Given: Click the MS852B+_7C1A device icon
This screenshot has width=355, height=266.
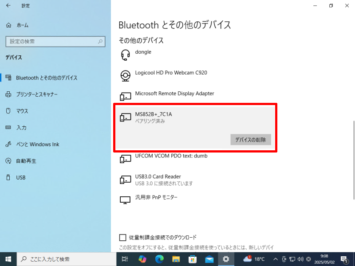Looking at the screenshot, I should click(125, 117).
